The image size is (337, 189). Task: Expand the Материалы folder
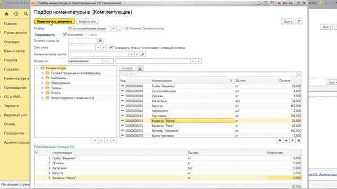click(x=42, y=78)
